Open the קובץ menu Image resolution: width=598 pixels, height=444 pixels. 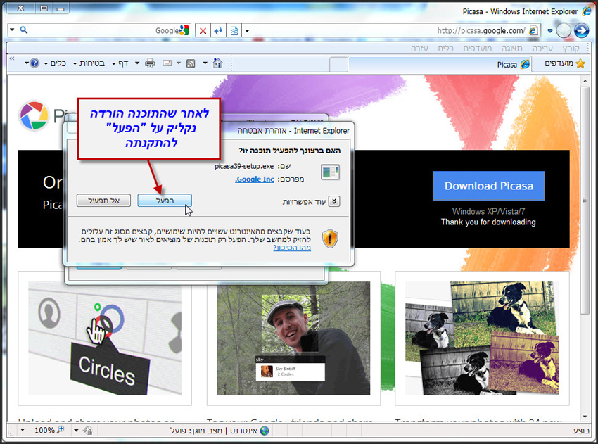pos(571,49)
